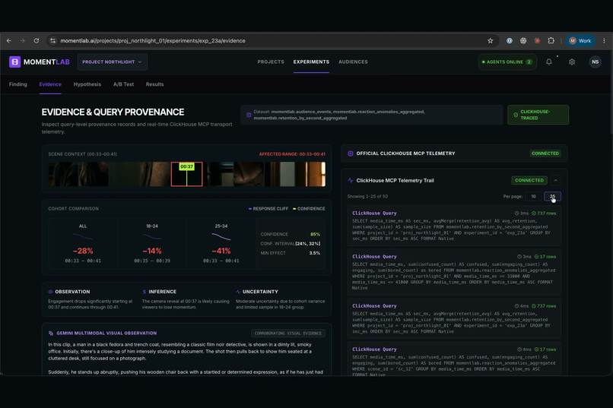Screen dimensions: 613x408
Task: Click the Showing 1-25 of 50 text
Action: point(367,196)
